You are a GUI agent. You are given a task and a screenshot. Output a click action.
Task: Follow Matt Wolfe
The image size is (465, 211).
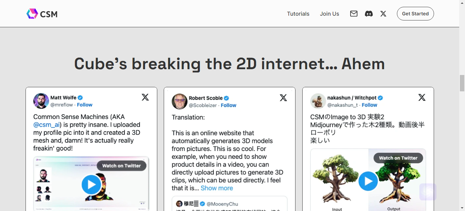[x=85, y=105]
